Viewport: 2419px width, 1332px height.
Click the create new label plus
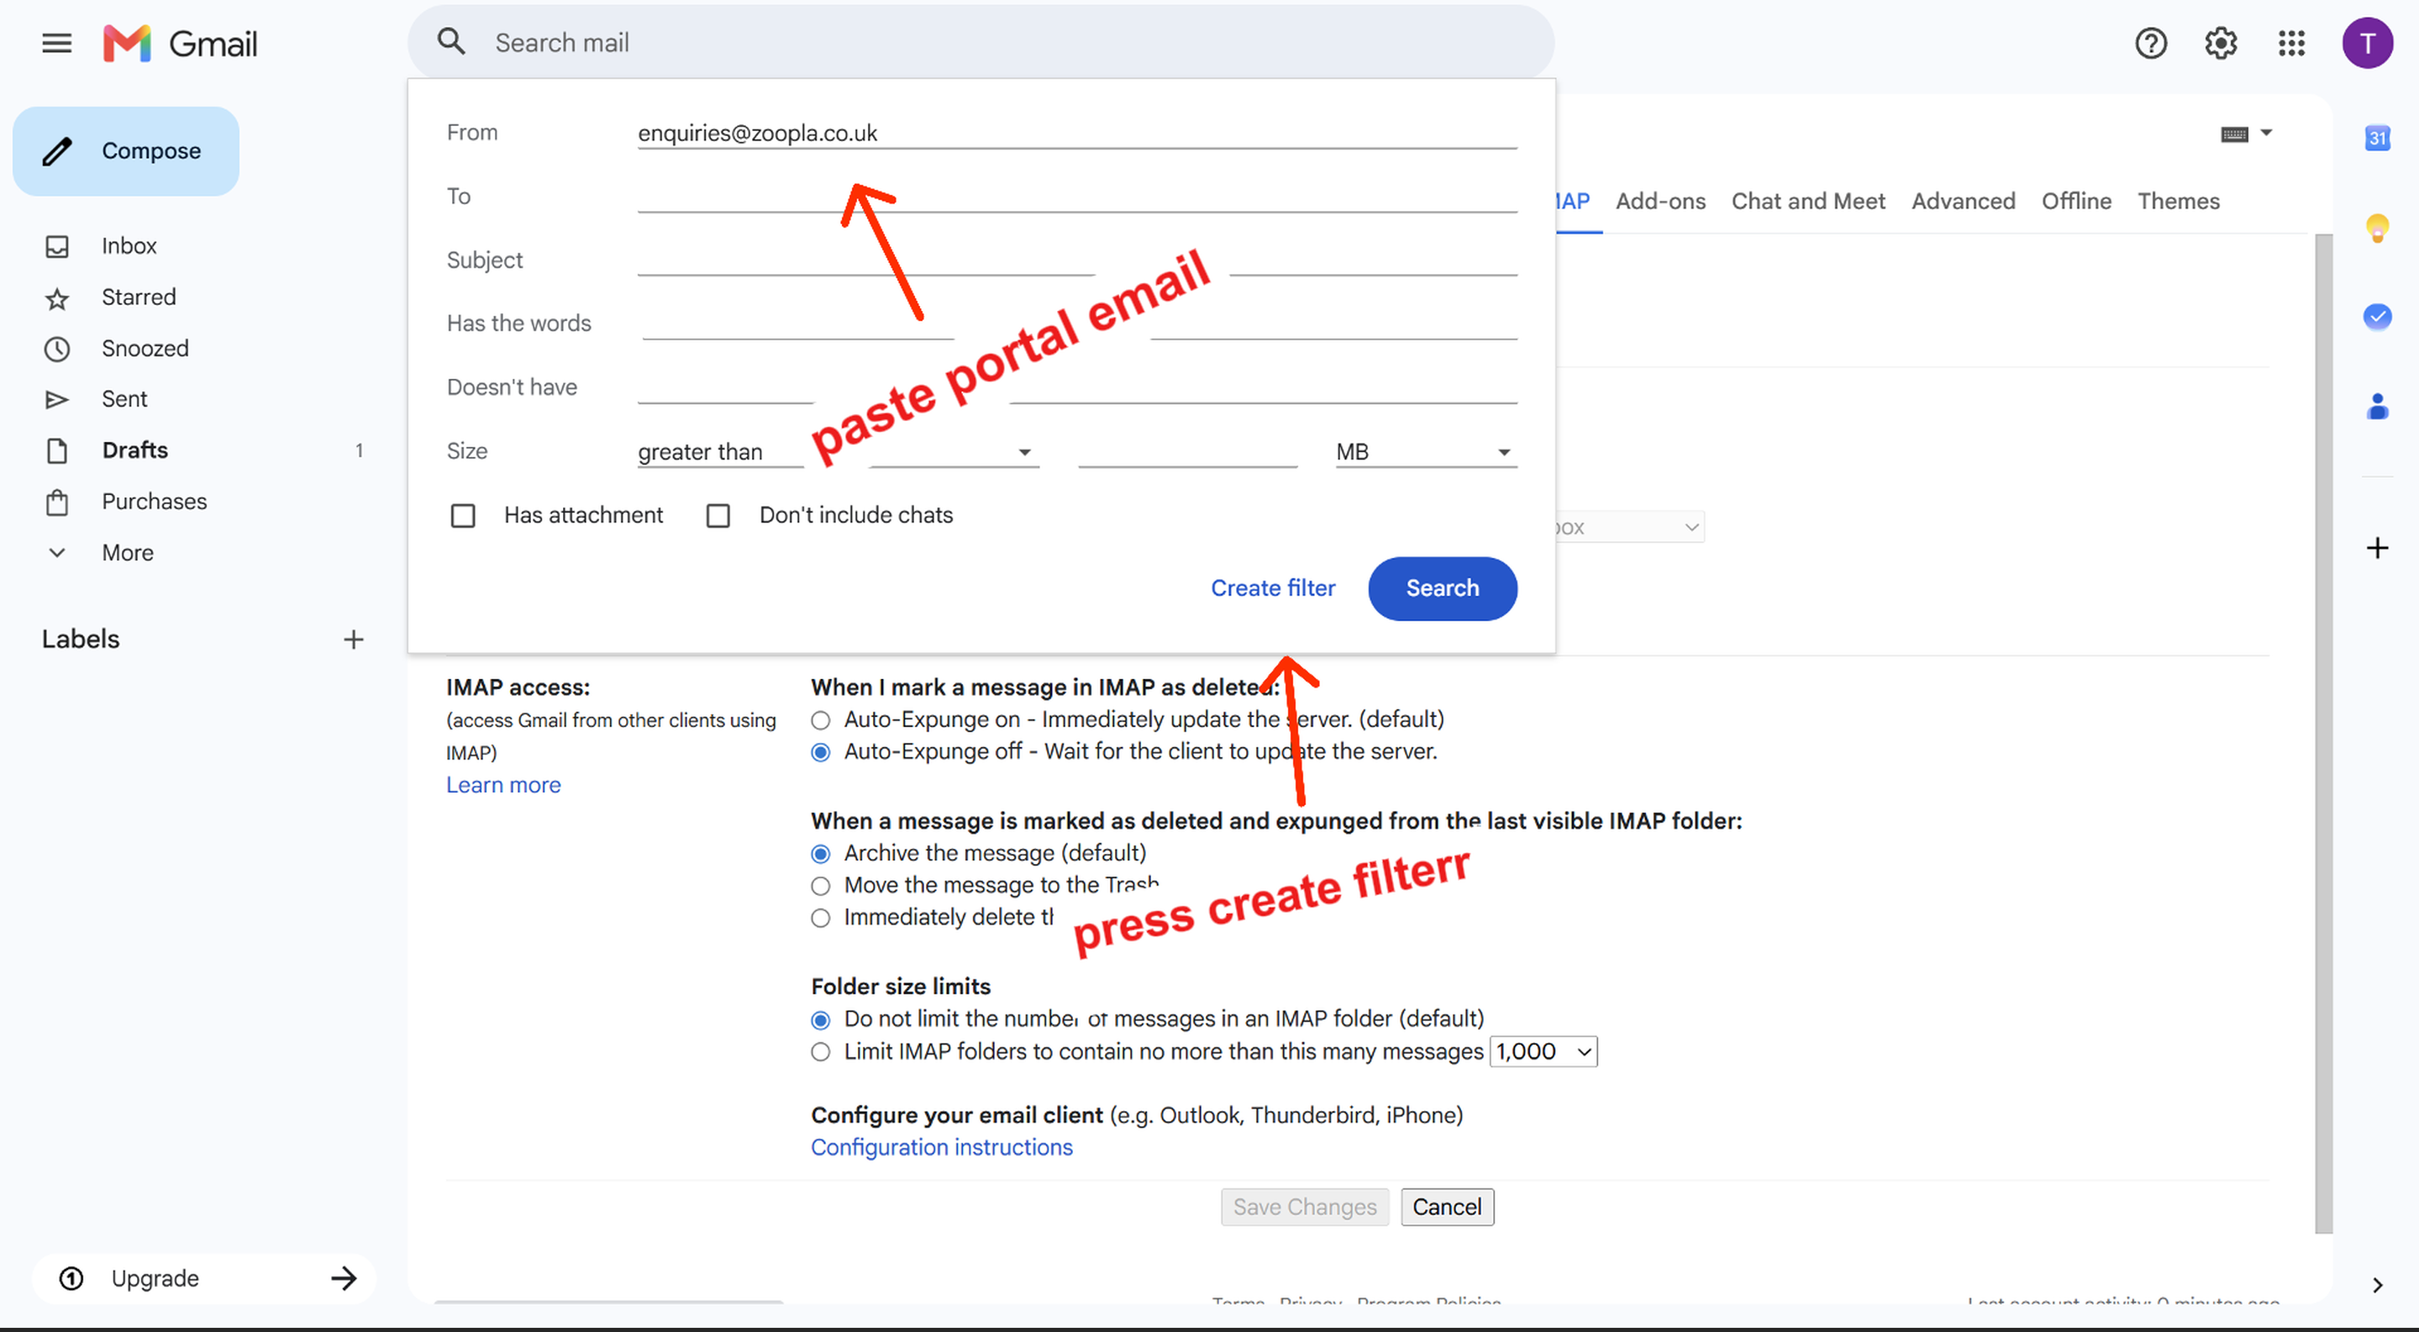353,640
